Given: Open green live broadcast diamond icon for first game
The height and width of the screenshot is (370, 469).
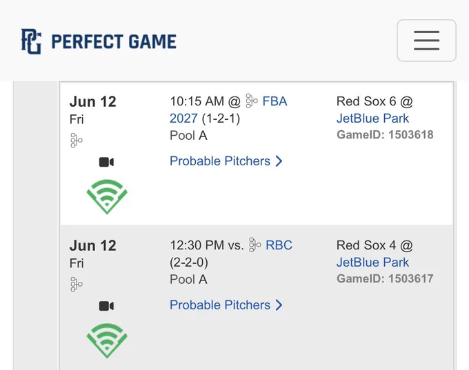Looking at the screenshot, I should (x=107, y=196).
